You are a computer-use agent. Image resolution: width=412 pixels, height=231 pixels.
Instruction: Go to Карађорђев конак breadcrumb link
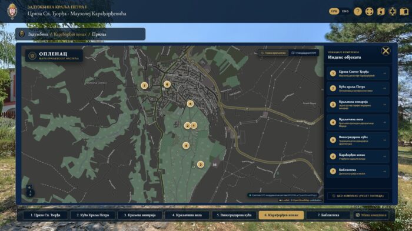click(x=70, y=34)
